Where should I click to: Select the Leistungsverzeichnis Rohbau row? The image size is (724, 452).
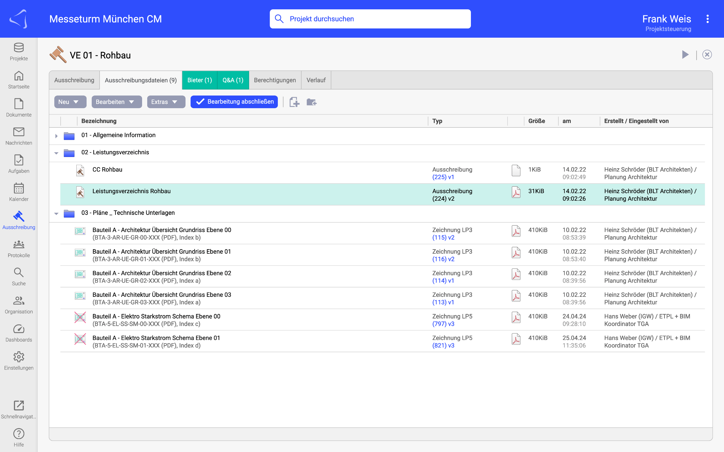point(383,194)
